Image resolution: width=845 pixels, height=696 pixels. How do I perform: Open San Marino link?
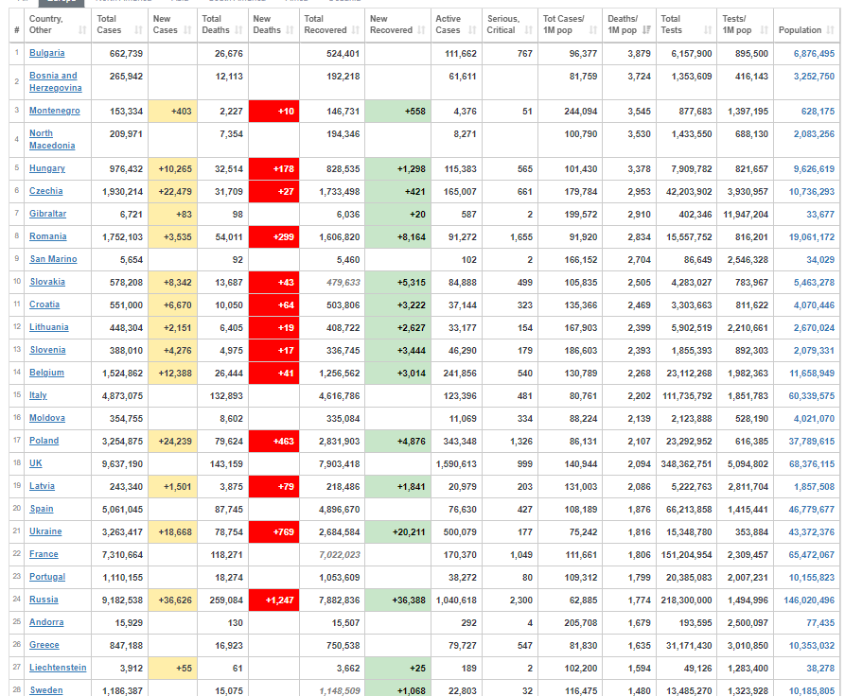point(53,258)
